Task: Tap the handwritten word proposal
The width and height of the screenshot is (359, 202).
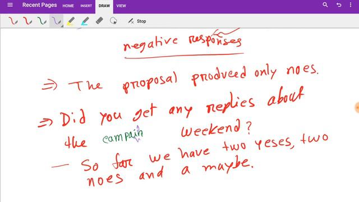Action: click(x=150, y=83)
